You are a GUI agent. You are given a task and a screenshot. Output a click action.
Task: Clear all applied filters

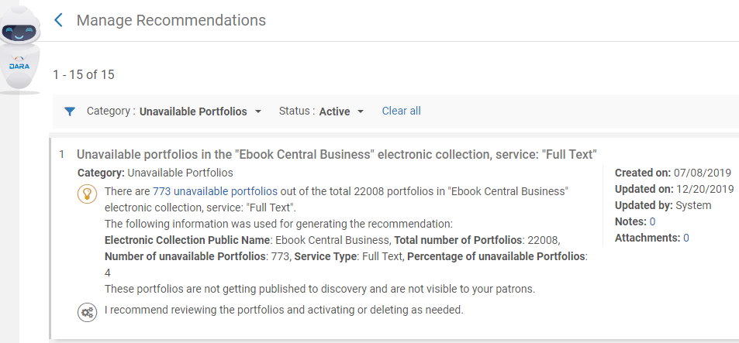(401, 111)
